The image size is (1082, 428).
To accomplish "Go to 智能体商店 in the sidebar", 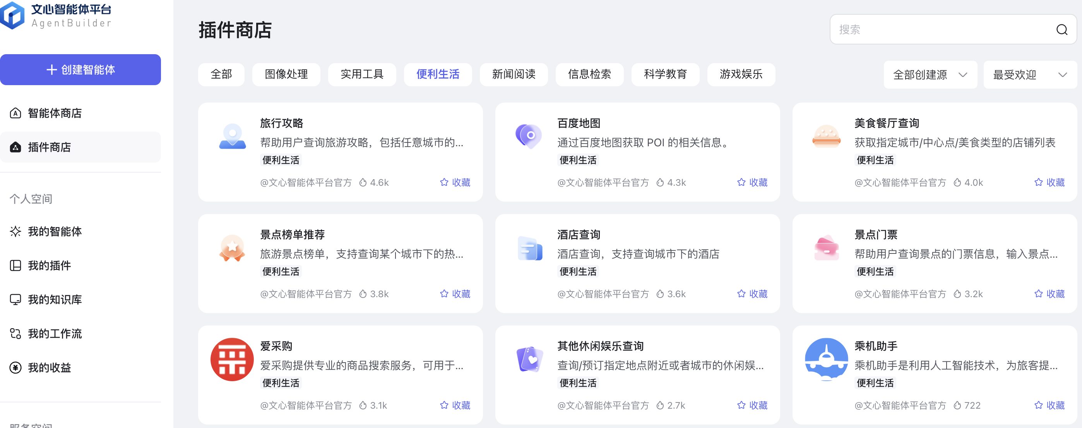I will [55, 113].
